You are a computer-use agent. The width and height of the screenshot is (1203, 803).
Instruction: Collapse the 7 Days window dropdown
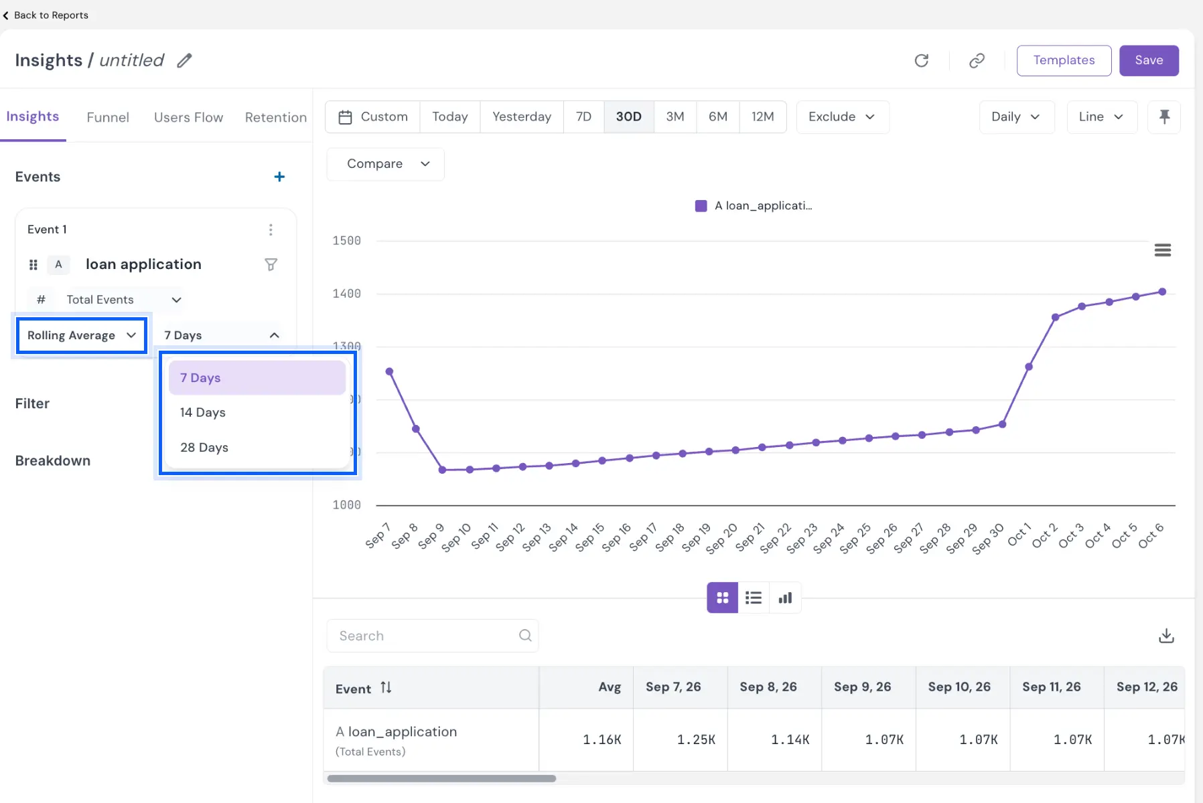[x=222, y=335]
